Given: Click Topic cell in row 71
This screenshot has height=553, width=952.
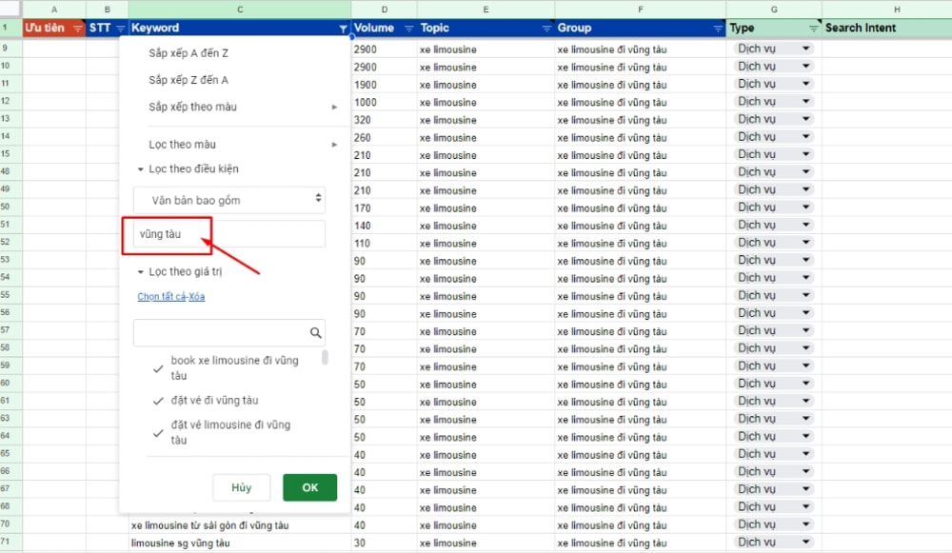Looking at the screenshot, I should (486, 543).
